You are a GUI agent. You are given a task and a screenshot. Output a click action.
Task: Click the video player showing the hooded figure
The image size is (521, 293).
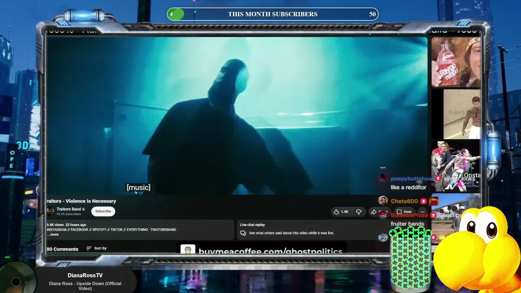237,116
